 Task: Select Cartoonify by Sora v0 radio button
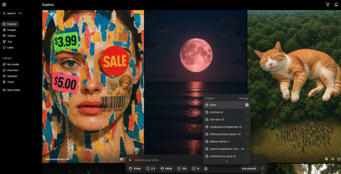247,156
